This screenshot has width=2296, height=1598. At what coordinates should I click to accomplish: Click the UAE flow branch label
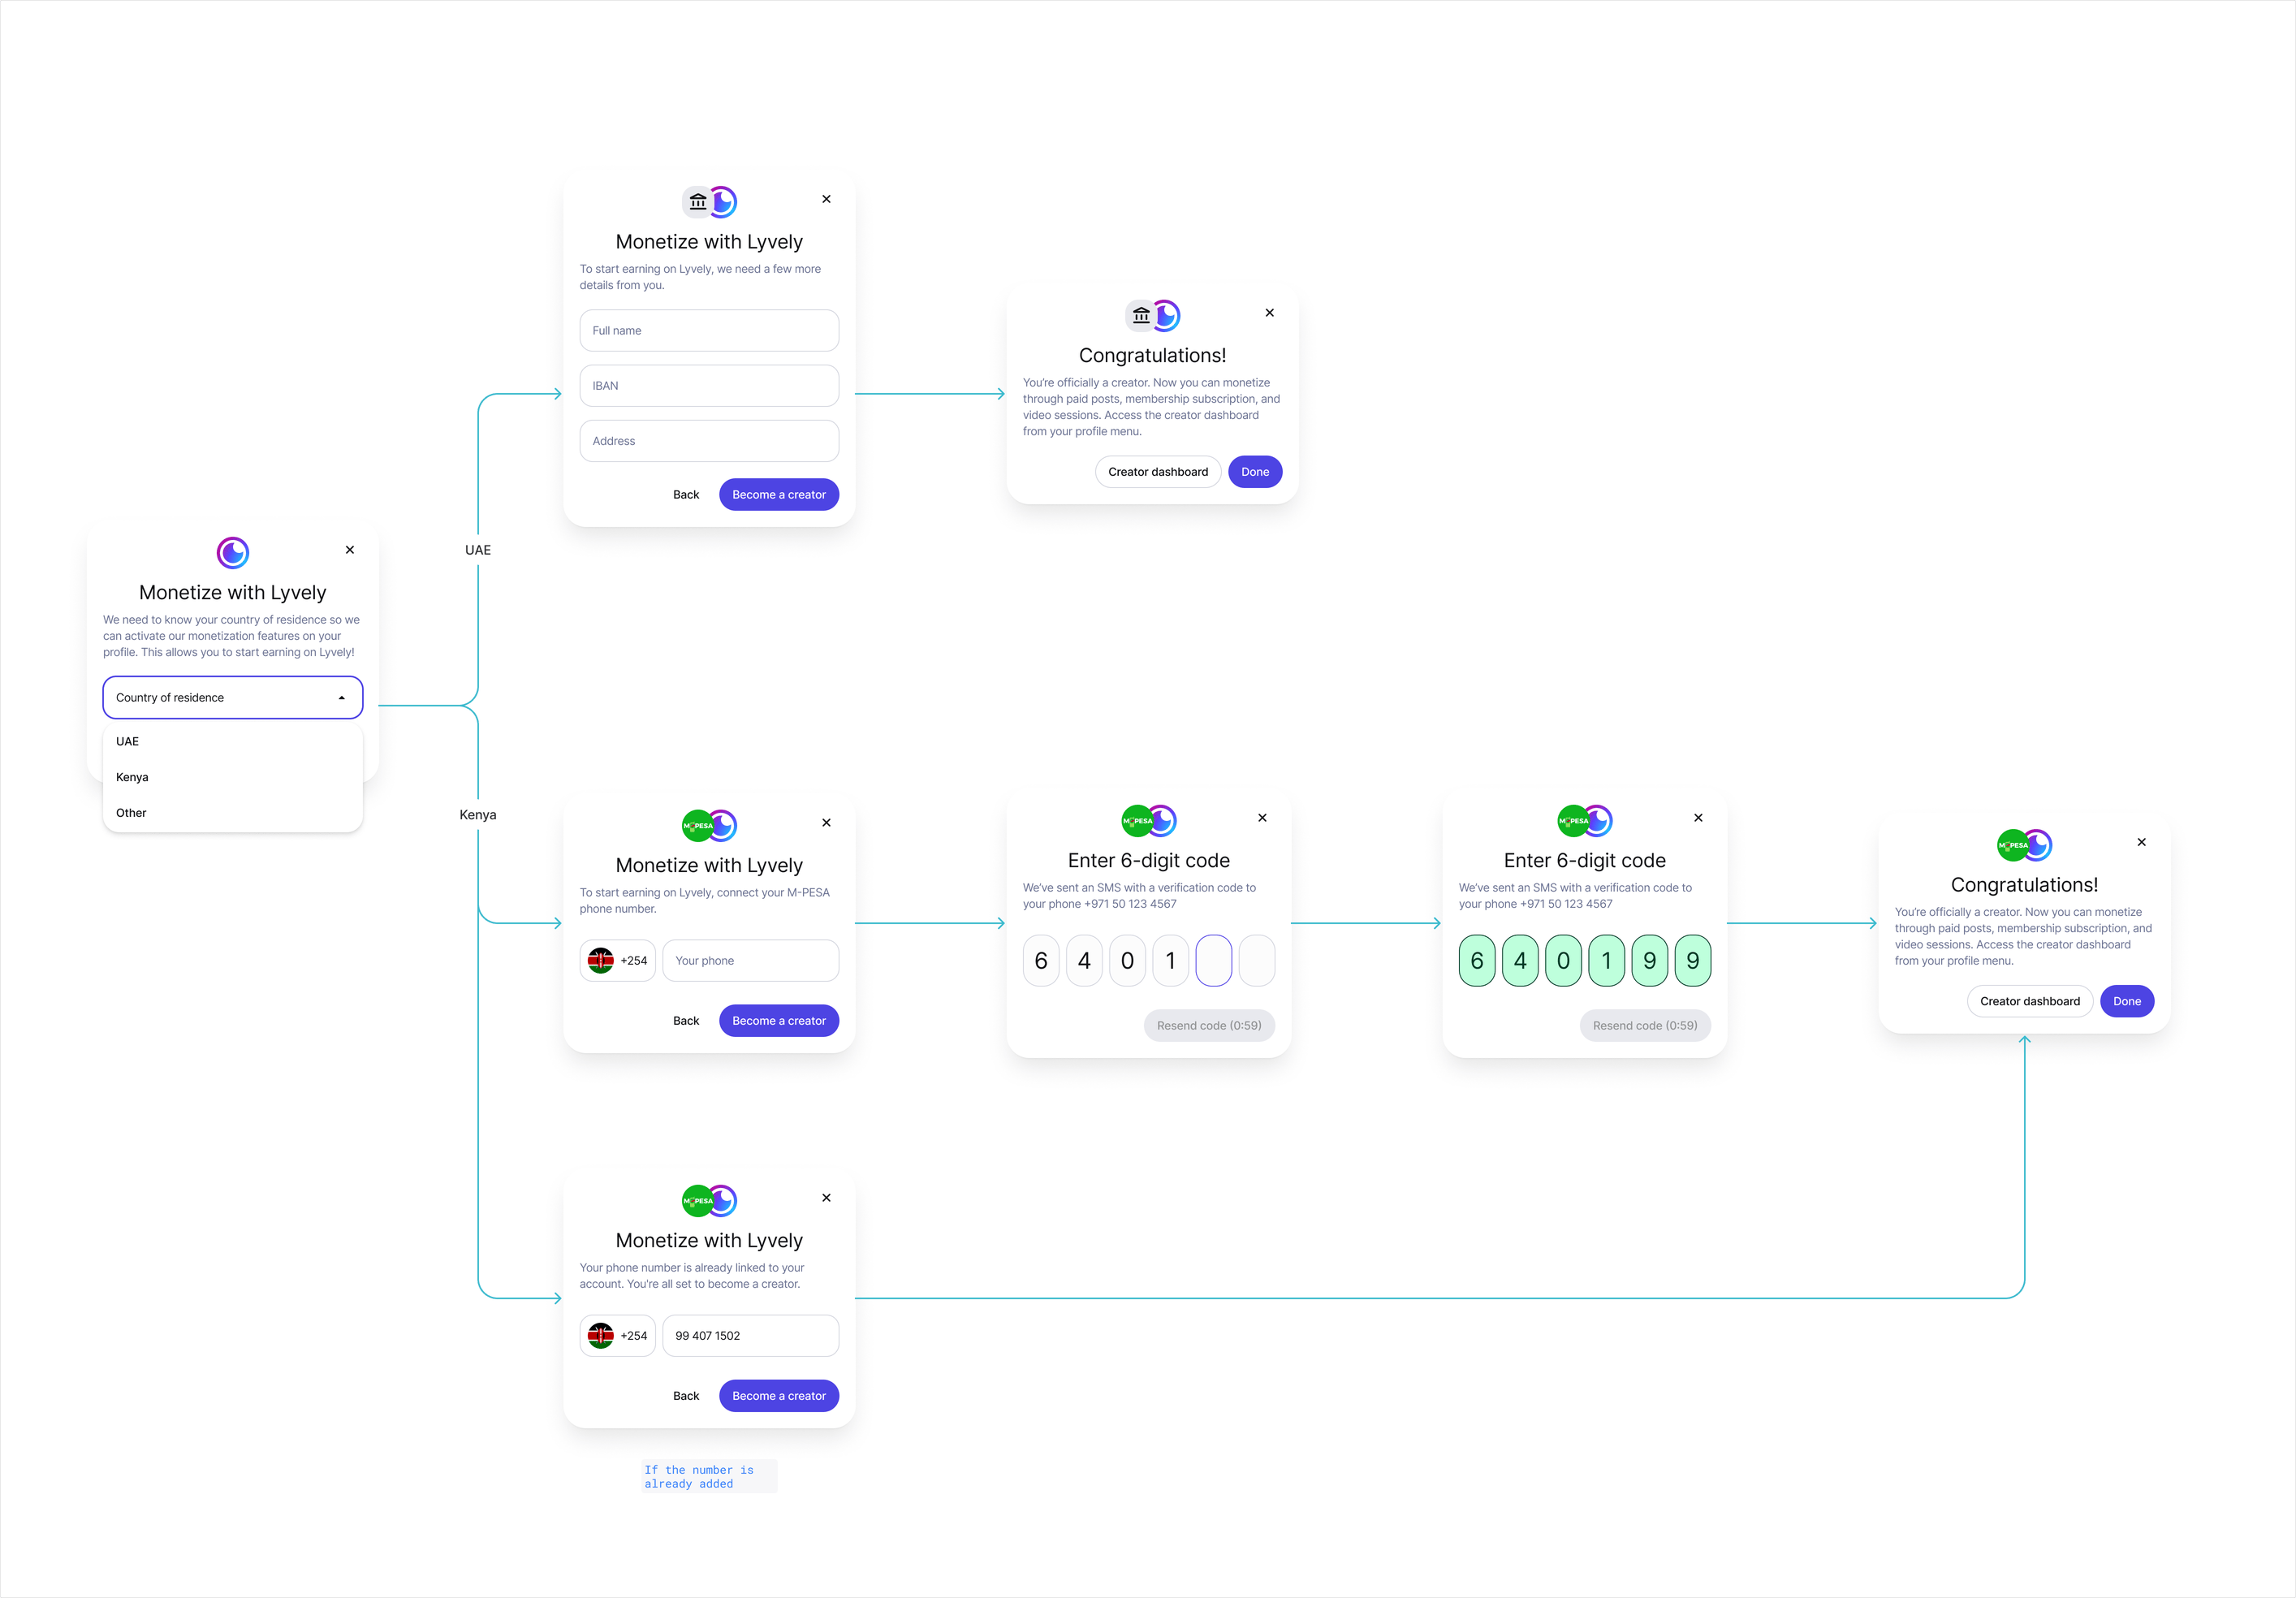point(478,550)
